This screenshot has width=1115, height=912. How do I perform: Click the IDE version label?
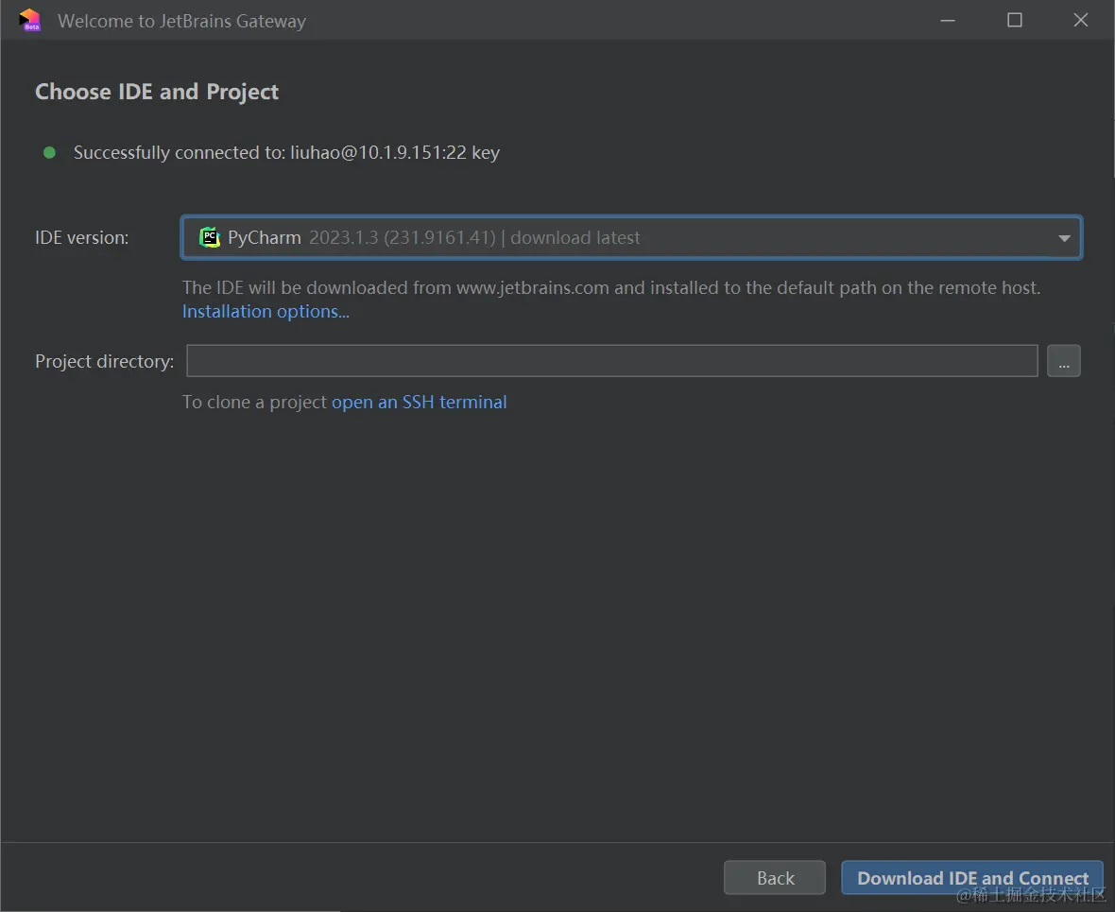(82, 238)
